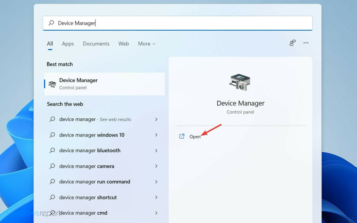357x223 pixels.
Task: Select 'device manager camera' suggestion
Action: (x=104, y=166)
